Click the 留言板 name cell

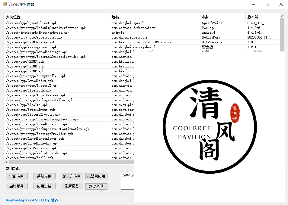pos(208,47)
